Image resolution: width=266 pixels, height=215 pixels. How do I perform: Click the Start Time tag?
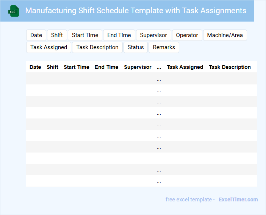click(x=85, y=35)
